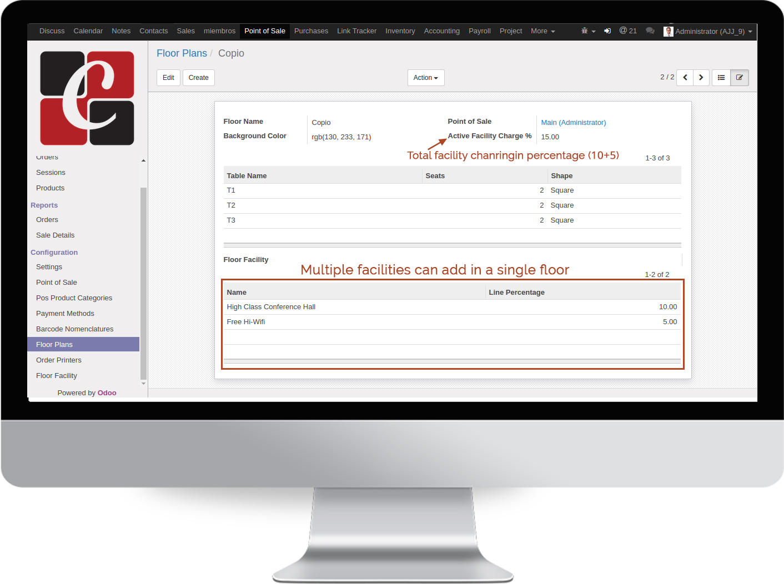
Task: Click the Administrator avatar picture
Action: tap(669, 32)
